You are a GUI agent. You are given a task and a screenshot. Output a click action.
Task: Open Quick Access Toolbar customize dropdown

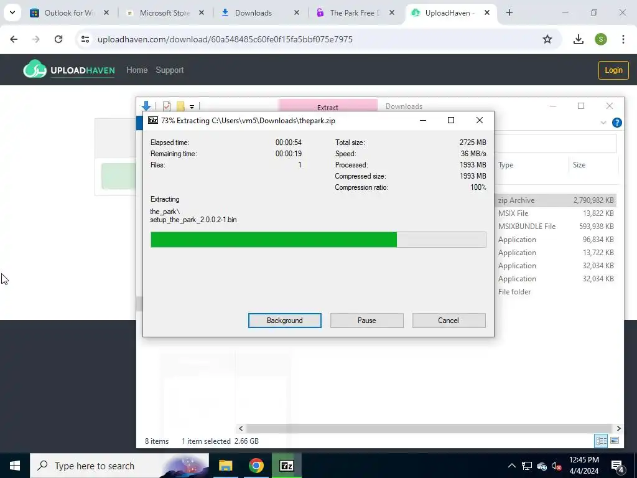[x=192, y=107]
